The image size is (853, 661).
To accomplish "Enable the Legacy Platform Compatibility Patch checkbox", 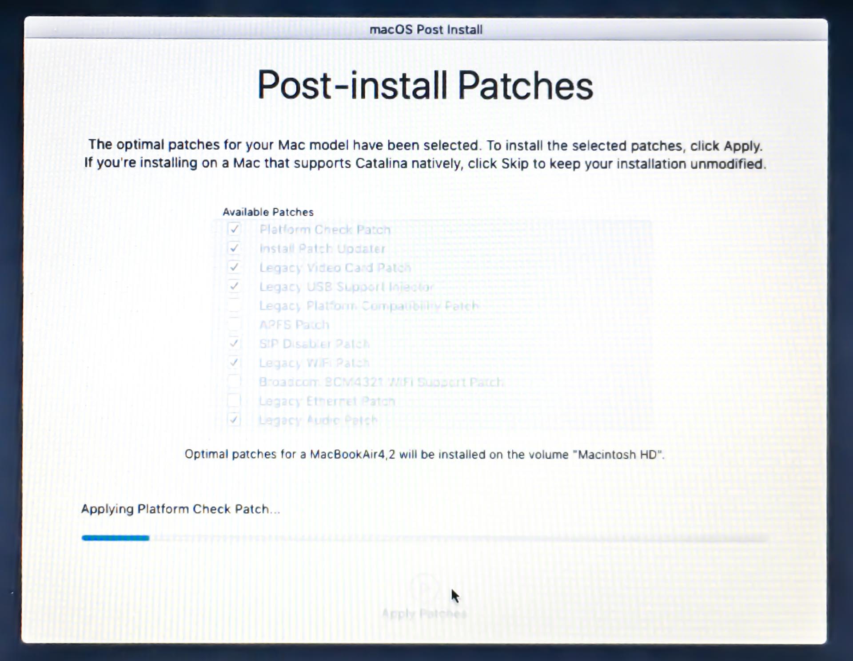I will click(234, 305).
